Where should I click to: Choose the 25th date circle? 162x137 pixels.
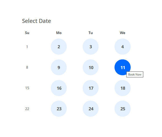tap(123, 109)
